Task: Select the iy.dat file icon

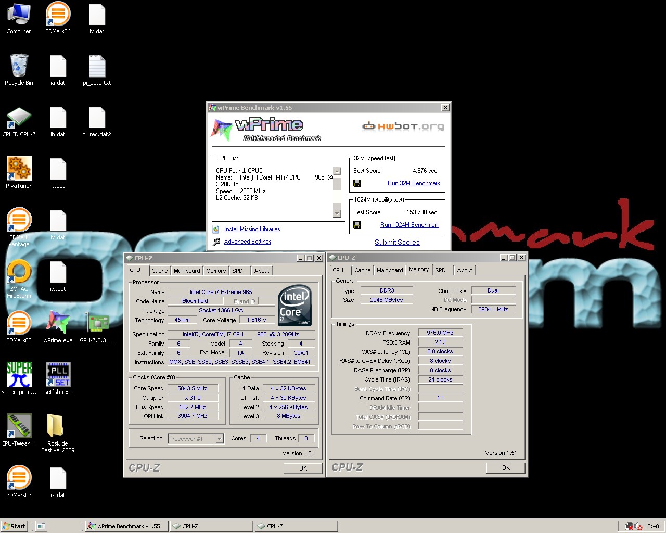Action: coord(97,18)
